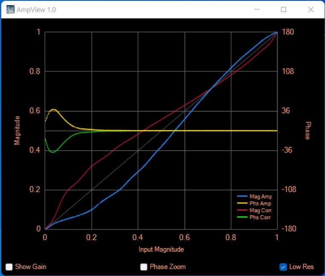The width and height of the screenshot is (325, 276).
Task: Select the Phs Corr legend label
Action: 260,217
